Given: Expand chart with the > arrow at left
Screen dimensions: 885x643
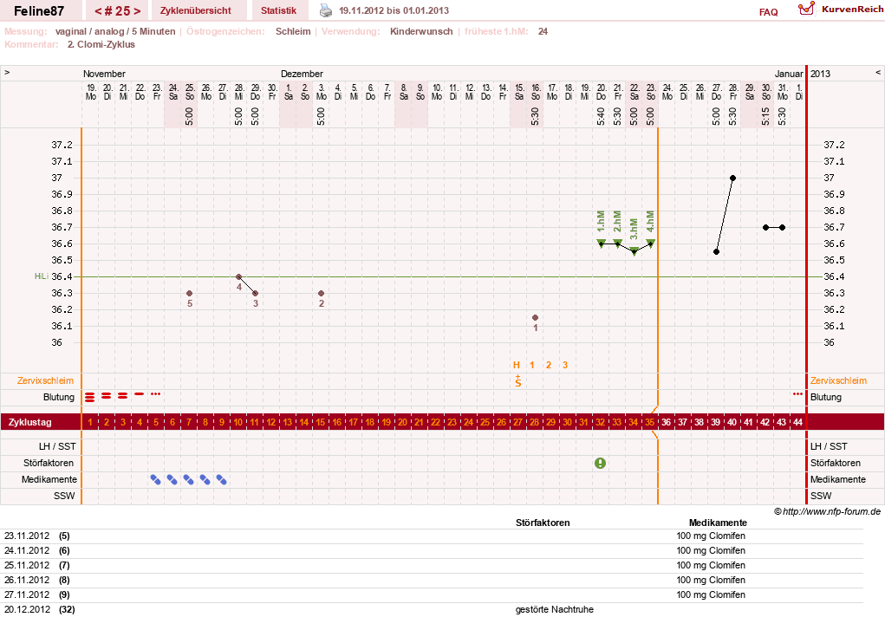Looking at the screenshot, I should pyautogui.click(x=7, y=73).
